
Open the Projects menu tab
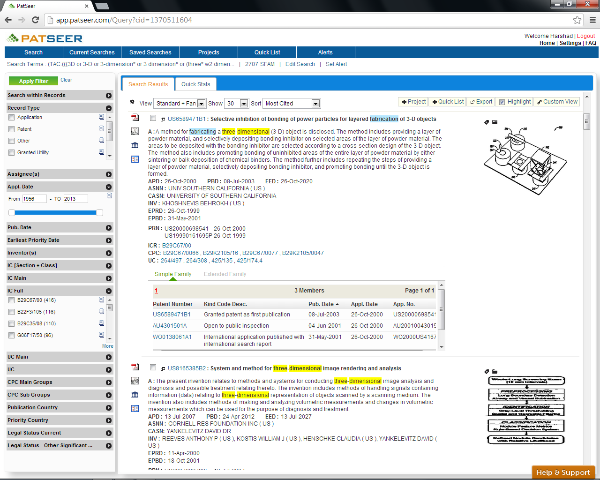point(209,52)
